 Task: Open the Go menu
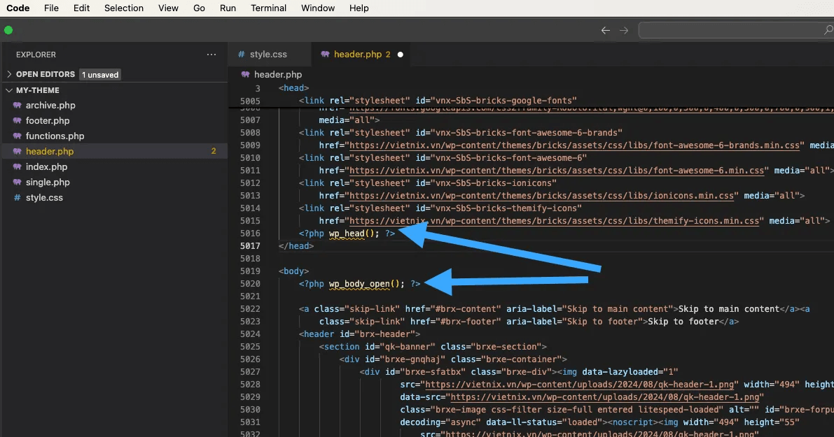[199, 8]
